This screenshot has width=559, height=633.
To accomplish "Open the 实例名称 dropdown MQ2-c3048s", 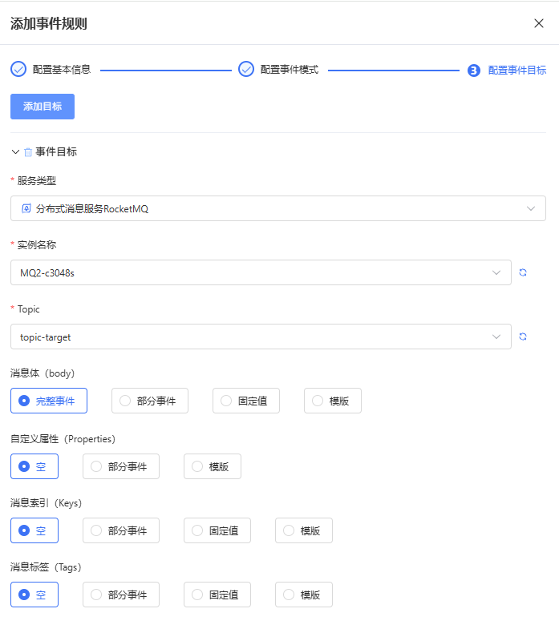I will (x=261, y=272).
